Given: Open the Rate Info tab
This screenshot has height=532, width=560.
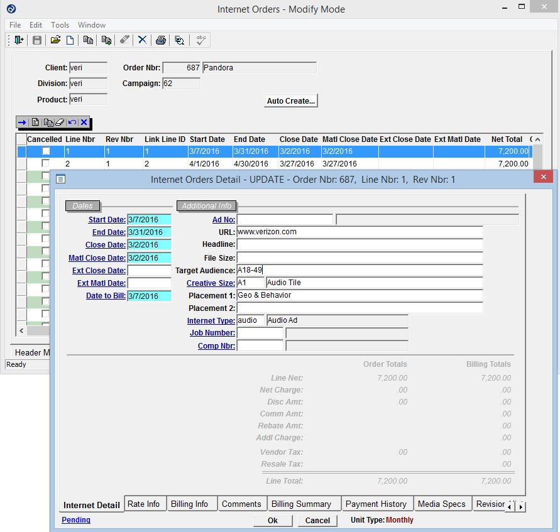Looking at the screenshot, I should point(143,504).
